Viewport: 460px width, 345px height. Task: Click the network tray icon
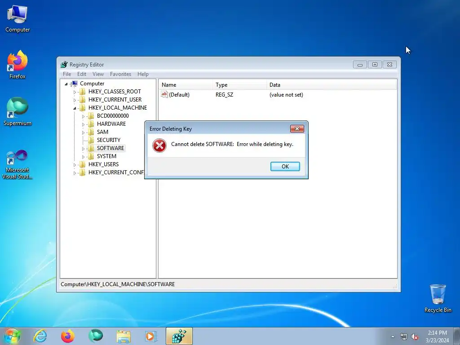(x=404, y=337)
